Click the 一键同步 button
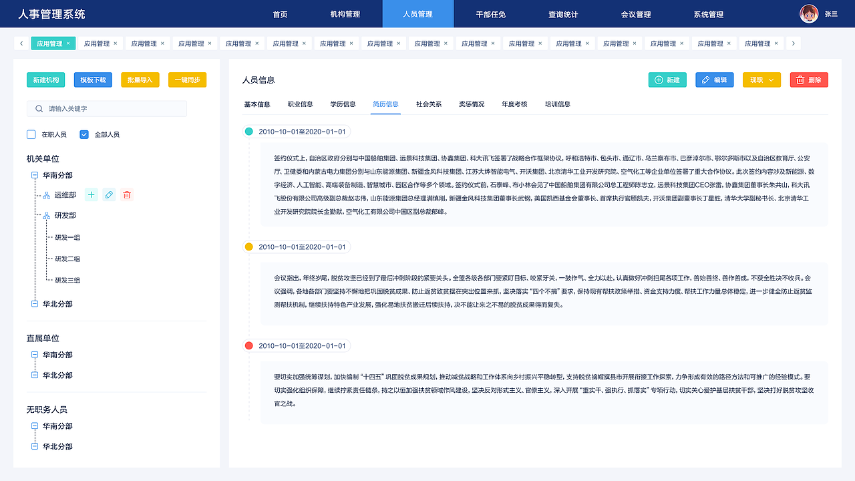This screenshot has width=855, height=481. [x=188, y=79]
